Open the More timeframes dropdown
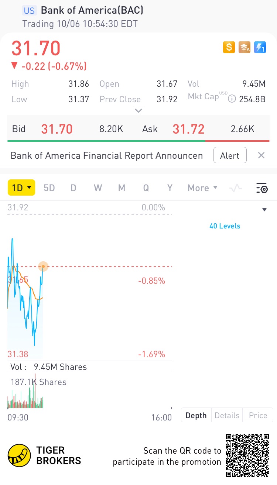277x485 pixels. tap(202, 188)
